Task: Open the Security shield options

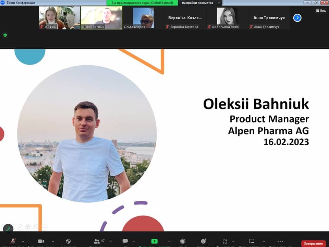Action: (68, 241)
